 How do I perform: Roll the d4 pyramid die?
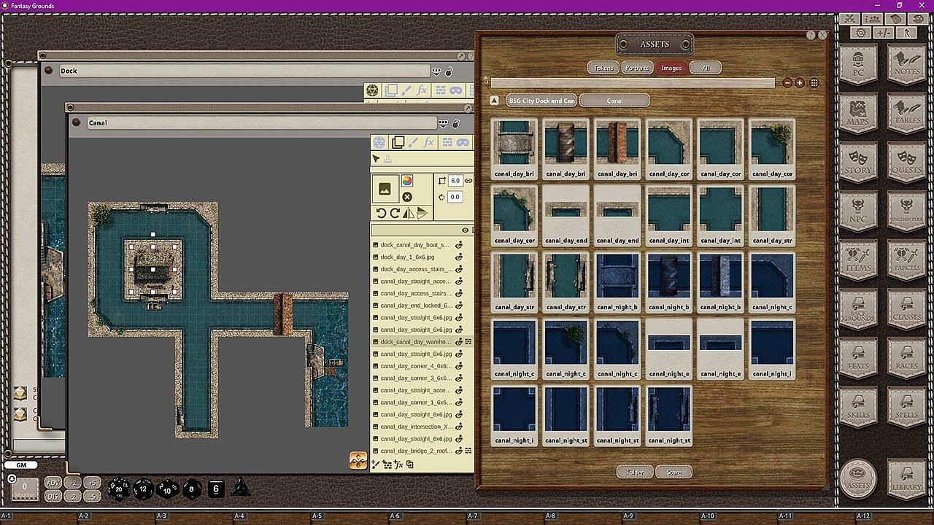click(x=242, y=488)
